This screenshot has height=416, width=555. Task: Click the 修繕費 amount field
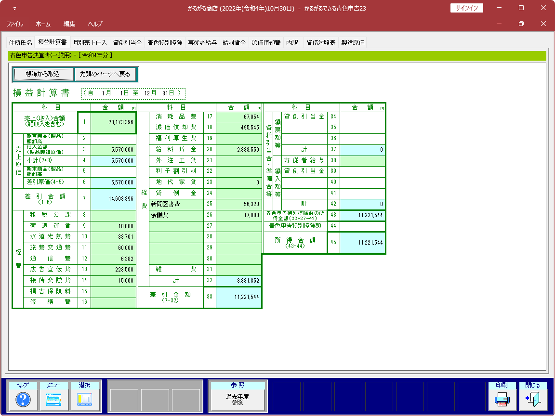pyautogui.click(x=114, y=302)
